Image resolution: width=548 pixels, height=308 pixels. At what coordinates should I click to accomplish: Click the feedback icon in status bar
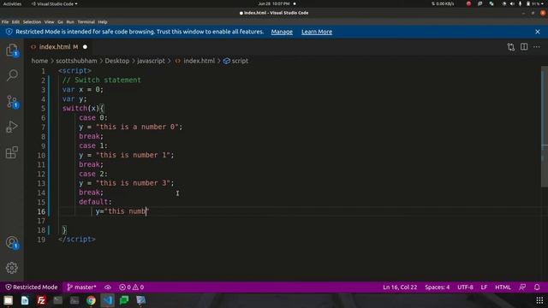[522, 287]
